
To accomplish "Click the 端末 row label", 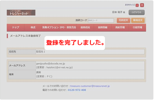I will (11, 74).
